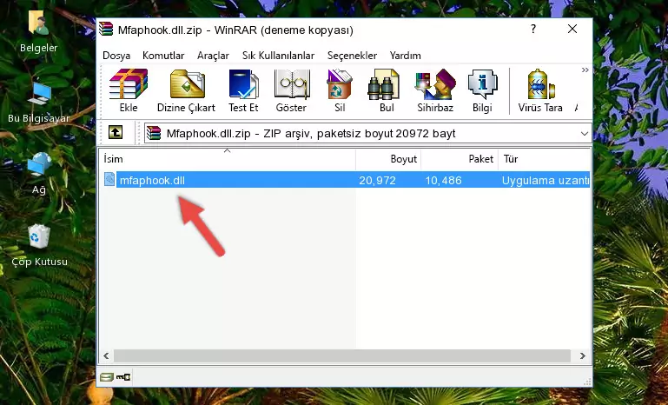Sort by the Tür column header
Image resolution: width=668 pixels, height=405 pixels.
point(544,159)
